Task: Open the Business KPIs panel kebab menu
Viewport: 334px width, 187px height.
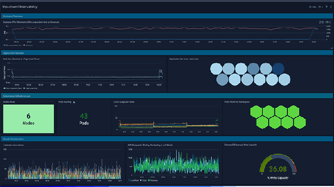Action: [x=330, y=22]
